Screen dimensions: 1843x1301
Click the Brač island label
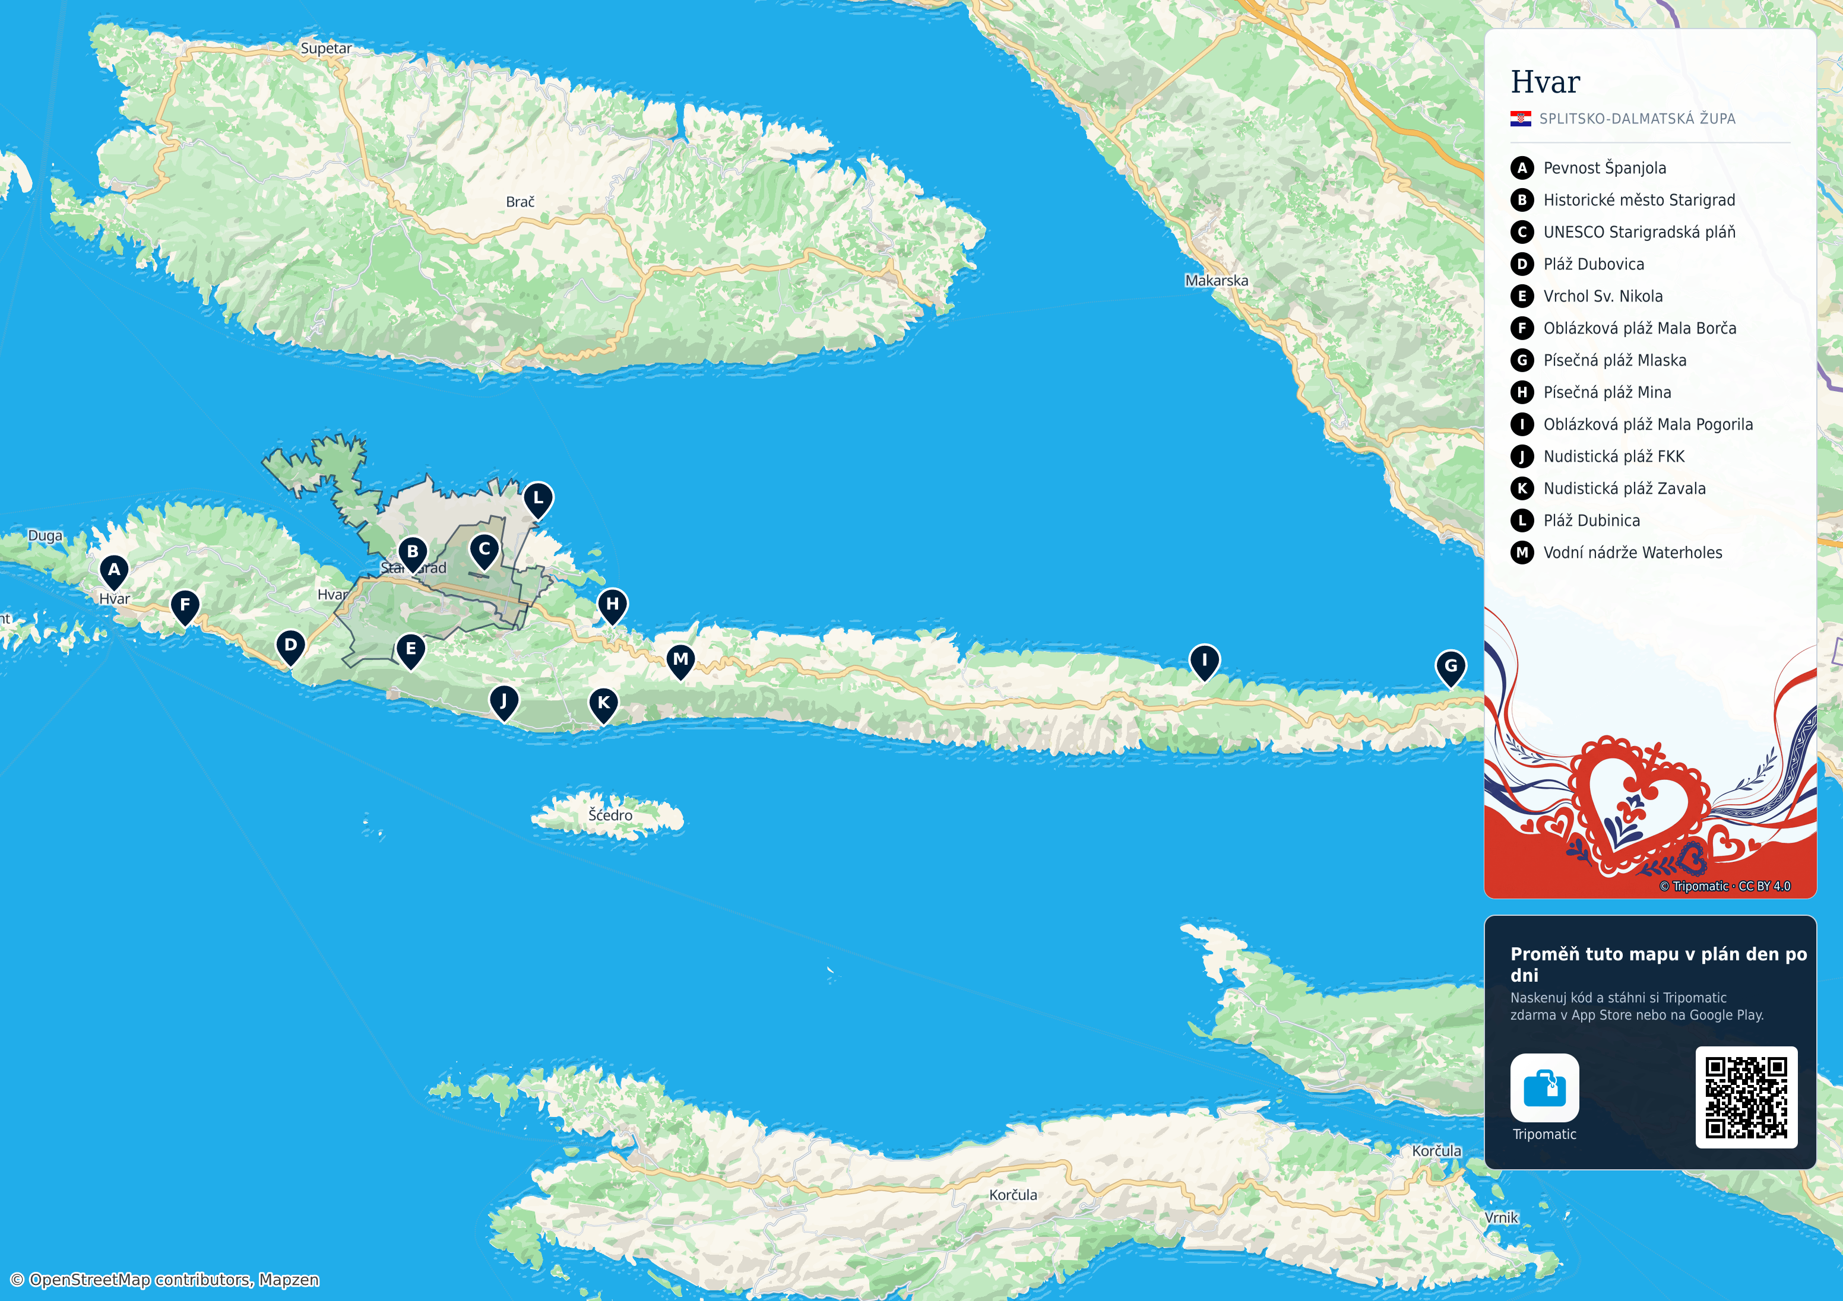520,202
